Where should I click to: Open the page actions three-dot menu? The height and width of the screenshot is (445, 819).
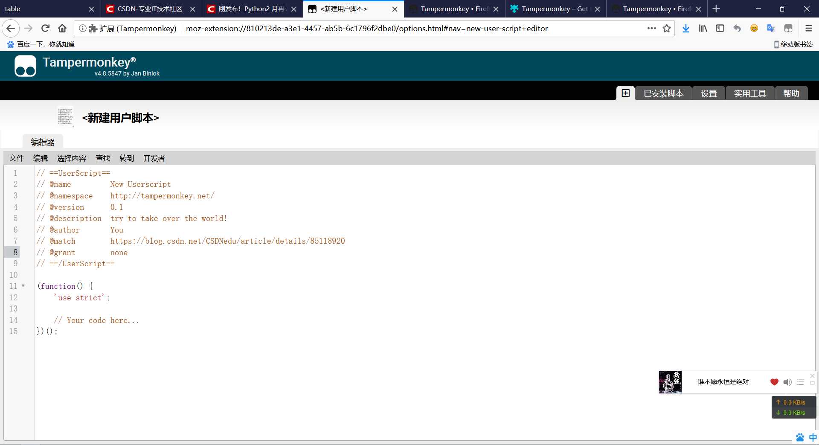[651, 29]
